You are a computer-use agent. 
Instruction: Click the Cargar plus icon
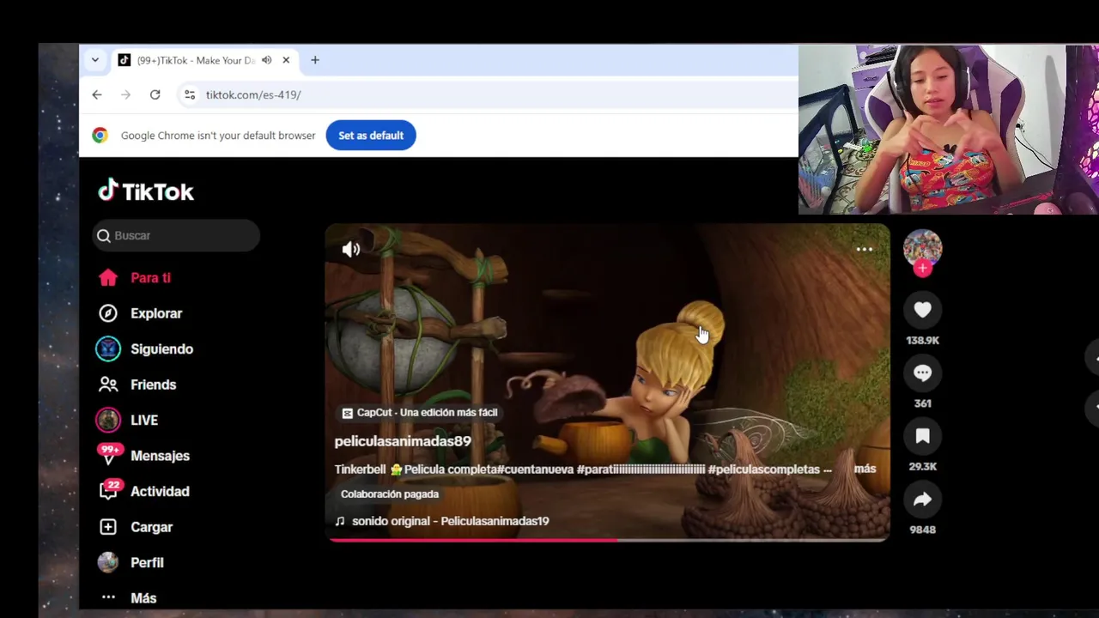(108, 527)
